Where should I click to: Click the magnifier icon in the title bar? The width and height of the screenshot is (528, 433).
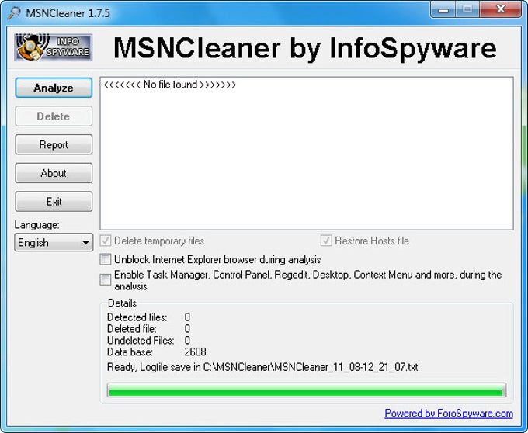14,12
